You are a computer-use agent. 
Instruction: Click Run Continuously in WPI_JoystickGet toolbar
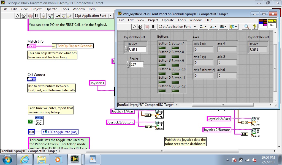[x=140, y=27]
